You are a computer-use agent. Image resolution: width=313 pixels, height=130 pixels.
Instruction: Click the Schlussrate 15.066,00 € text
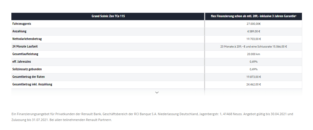tap(273, 47)
